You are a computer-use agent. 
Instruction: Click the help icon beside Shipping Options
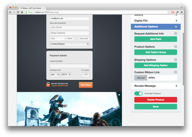click(x=176, y=60)
